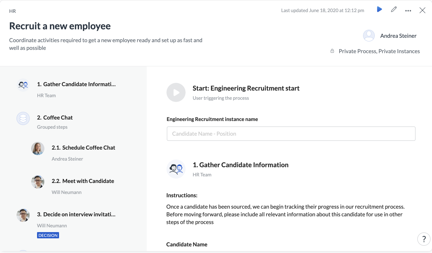Click Will Neumann under Meet with Candidate

point(66,192)
